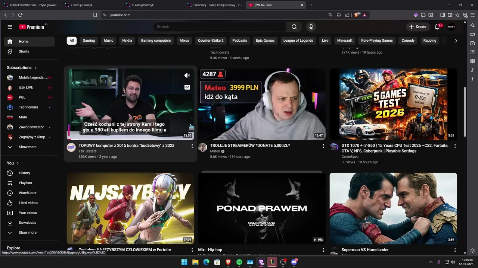478x268 pixels.
Task: Reload the current page
Action: tap(20, 15)
